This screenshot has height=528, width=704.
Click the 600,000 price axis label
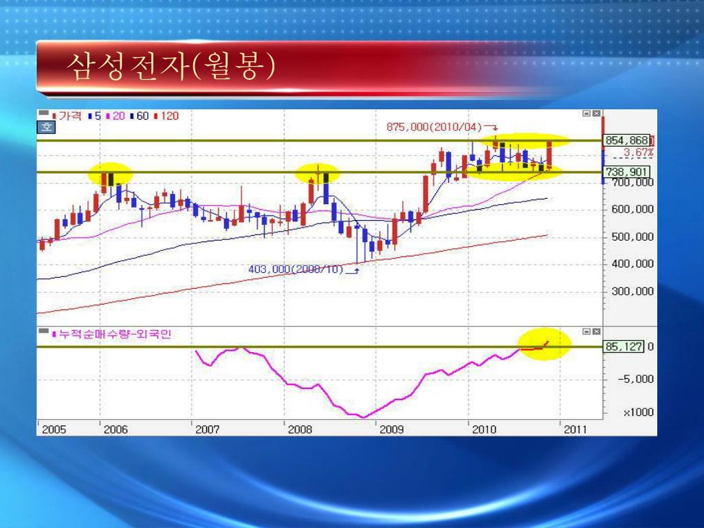pyautogui.click(x=632, y=209)
